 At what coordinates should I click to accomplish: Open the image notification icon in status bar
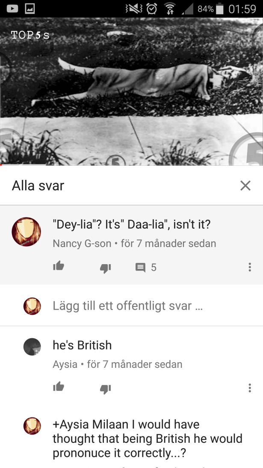point(30,9)
